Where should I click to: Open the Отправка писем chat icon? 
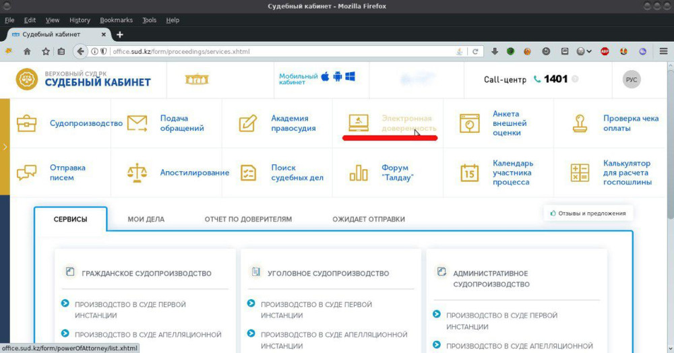click(28, 172)
